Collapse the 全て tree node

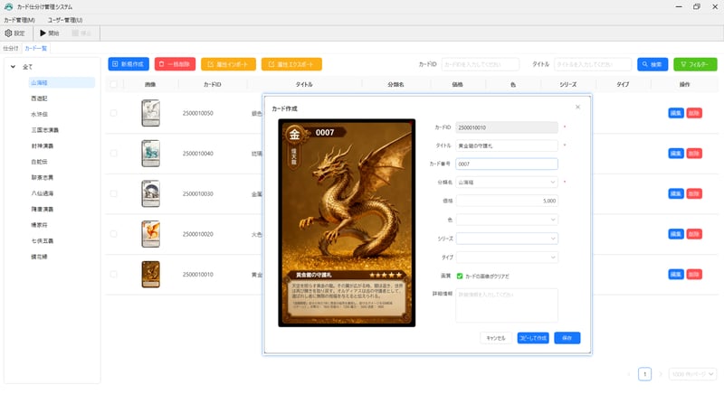13,67
